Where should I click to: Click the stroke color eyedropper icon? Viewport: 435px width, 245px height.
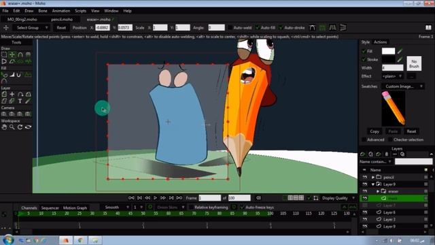[x=400, y=59]
